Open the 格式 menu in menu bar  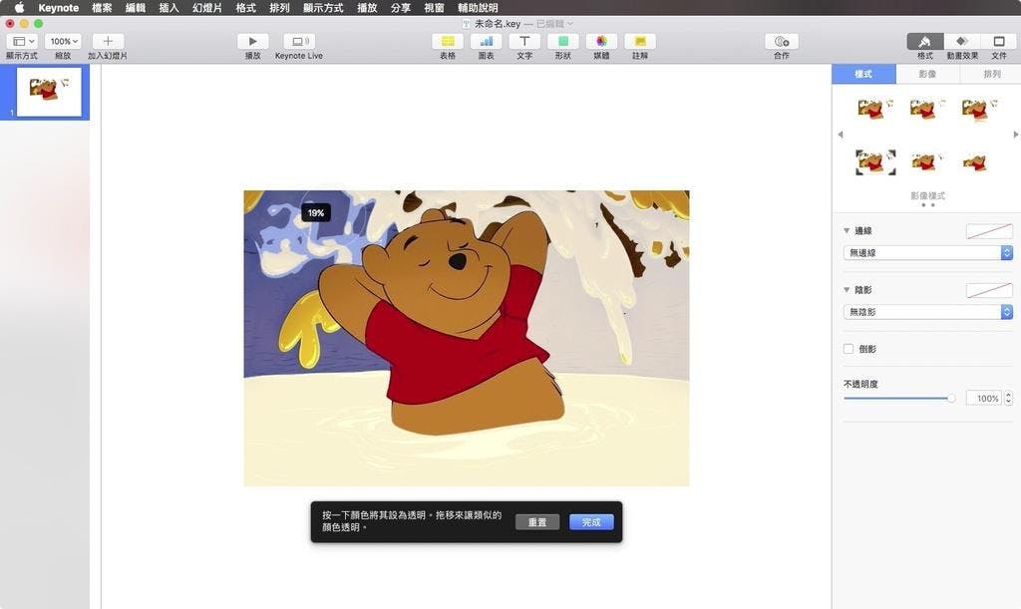pyautogui.click(x=245, y=8)
